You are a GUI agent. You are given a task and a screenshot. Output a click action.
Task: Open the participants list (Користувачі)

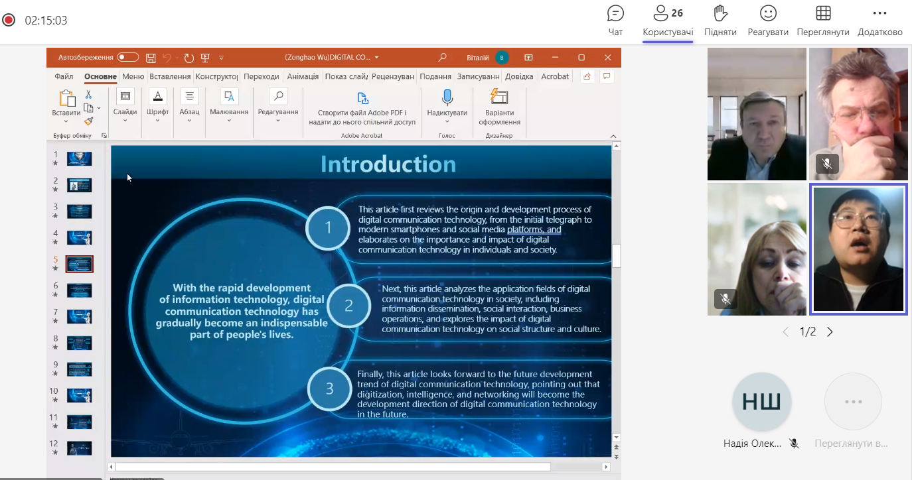point(668,20)
